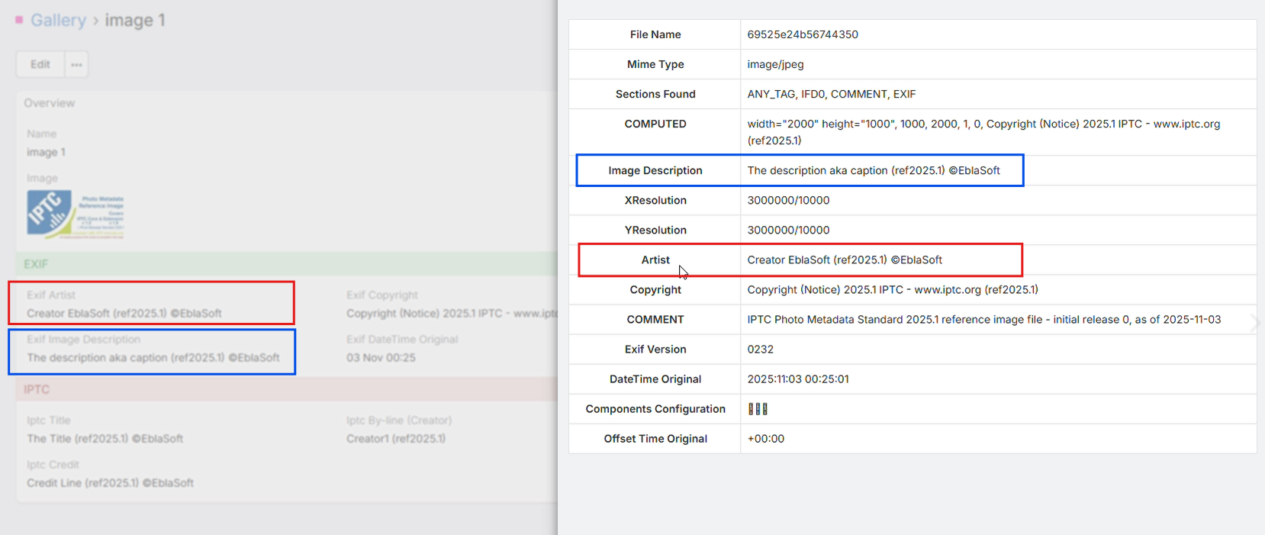
Task: Click the Iptc Credit line value
Action: click(110, 483)
